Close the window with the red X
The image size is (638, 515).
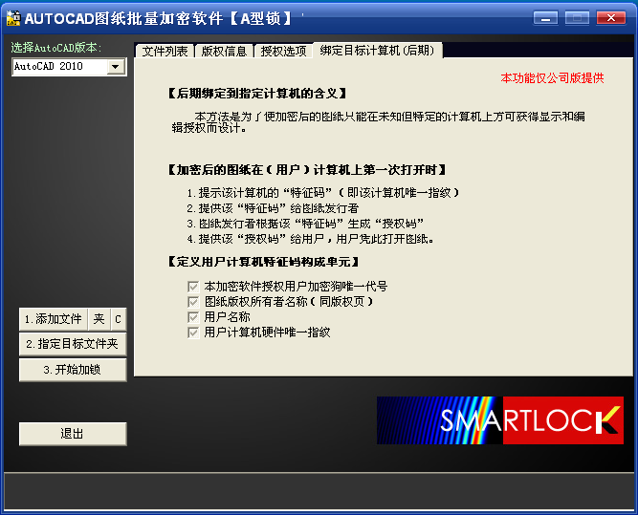[x=610, y=18]
